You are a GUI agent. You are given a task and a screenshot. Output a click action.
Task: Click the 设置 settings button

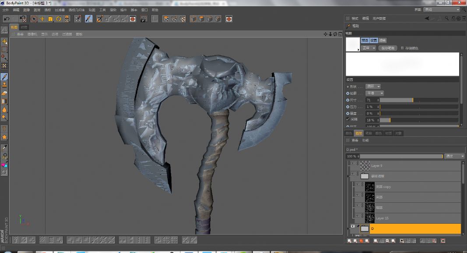tap(374, 41)
